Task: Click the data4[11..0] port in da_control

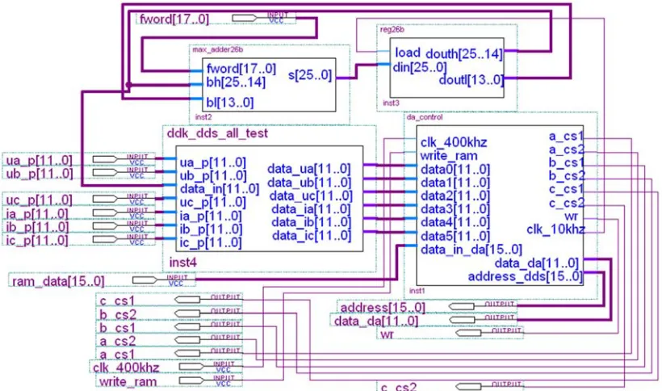Action: (x=455, y=222)
